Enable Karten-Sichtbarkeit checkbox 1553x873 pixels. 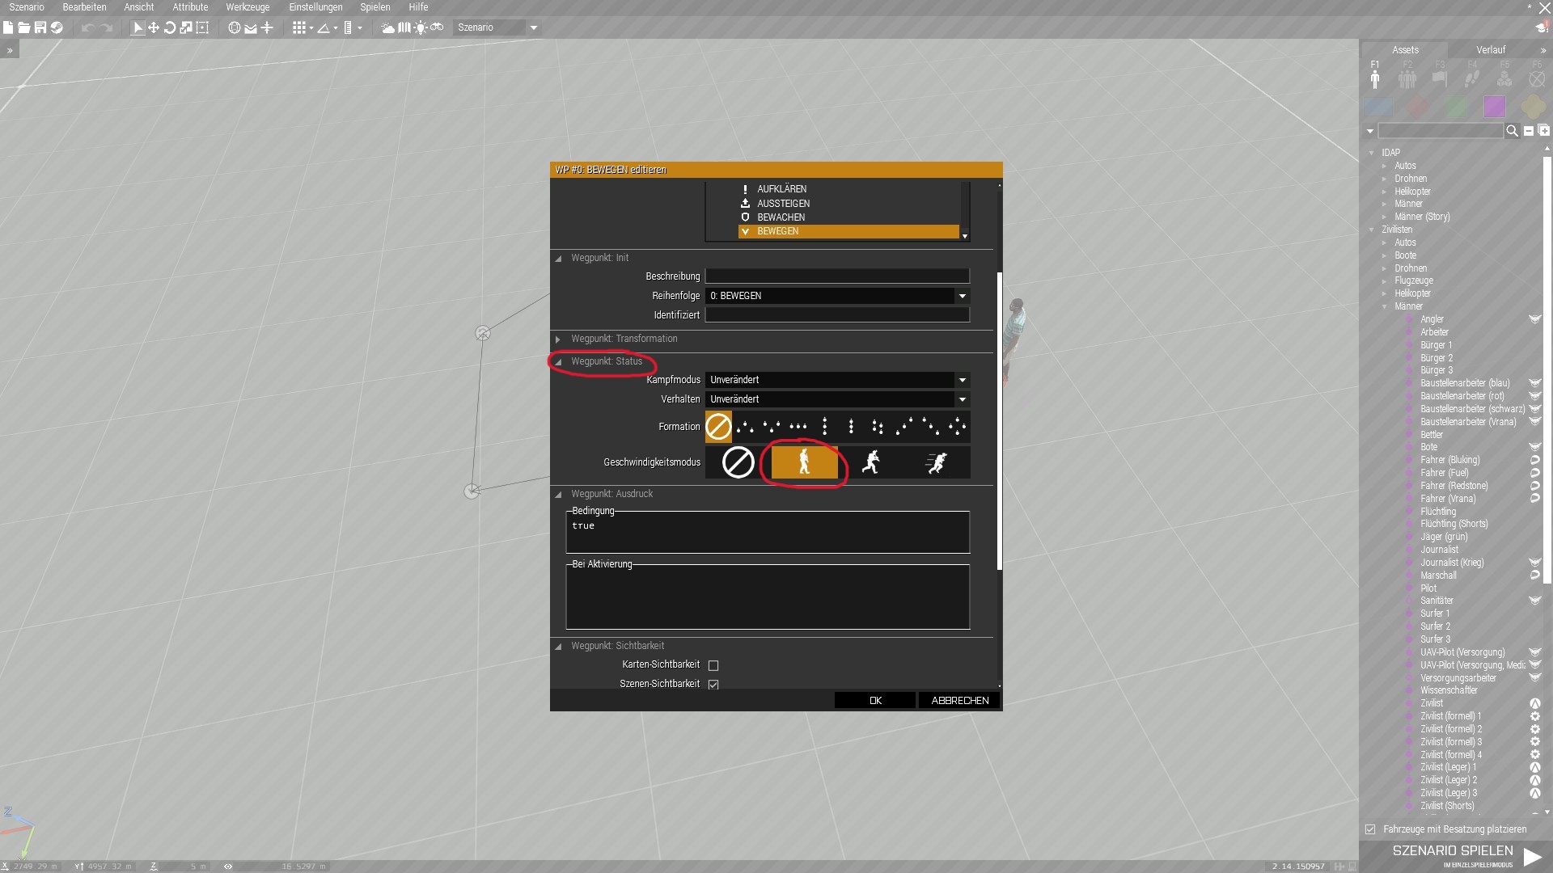coord(713,665)
